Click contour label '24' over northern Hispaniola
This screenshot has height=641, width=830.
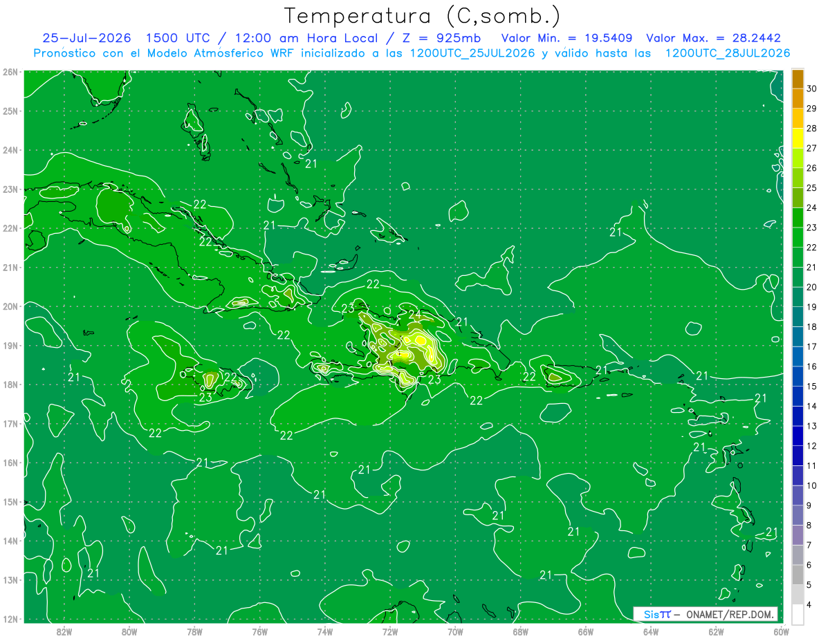(414, 315)
